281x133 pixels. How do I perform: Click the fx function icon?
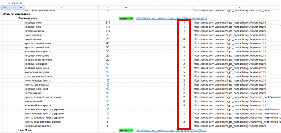(x=8, y=3)
